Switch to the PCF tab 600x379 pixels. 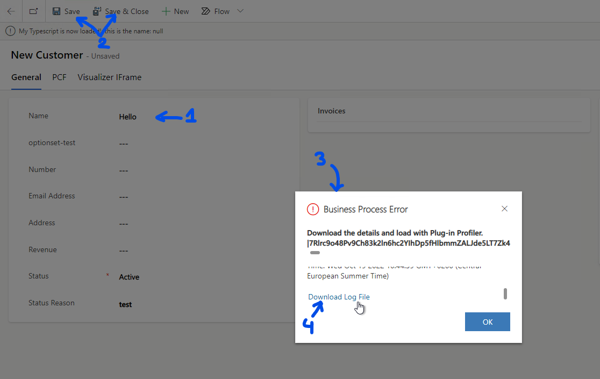click(x=59, y=77)
